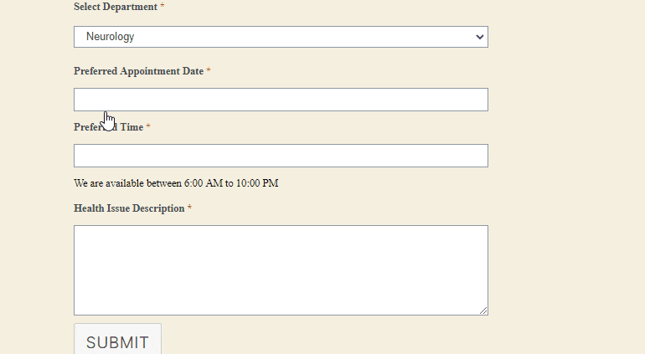Click the Health Issue Description label
This screenshot has width=645, height=354.
(129, 208)
